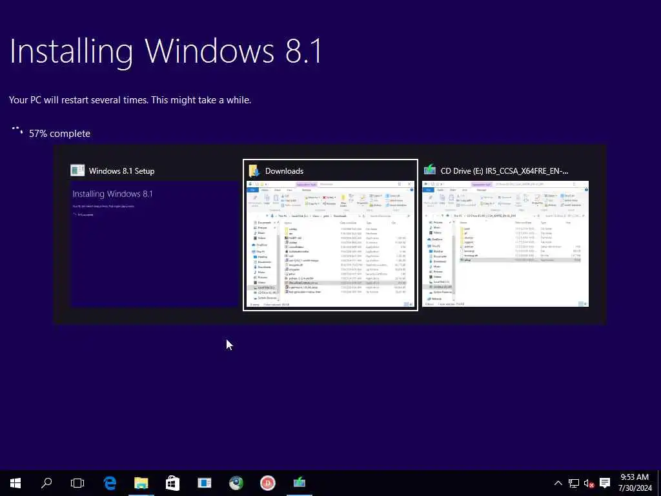Viewport: 661px width, 496px height.
Task: Open Task View from the taskbar
Action: (x=77, y=483)
